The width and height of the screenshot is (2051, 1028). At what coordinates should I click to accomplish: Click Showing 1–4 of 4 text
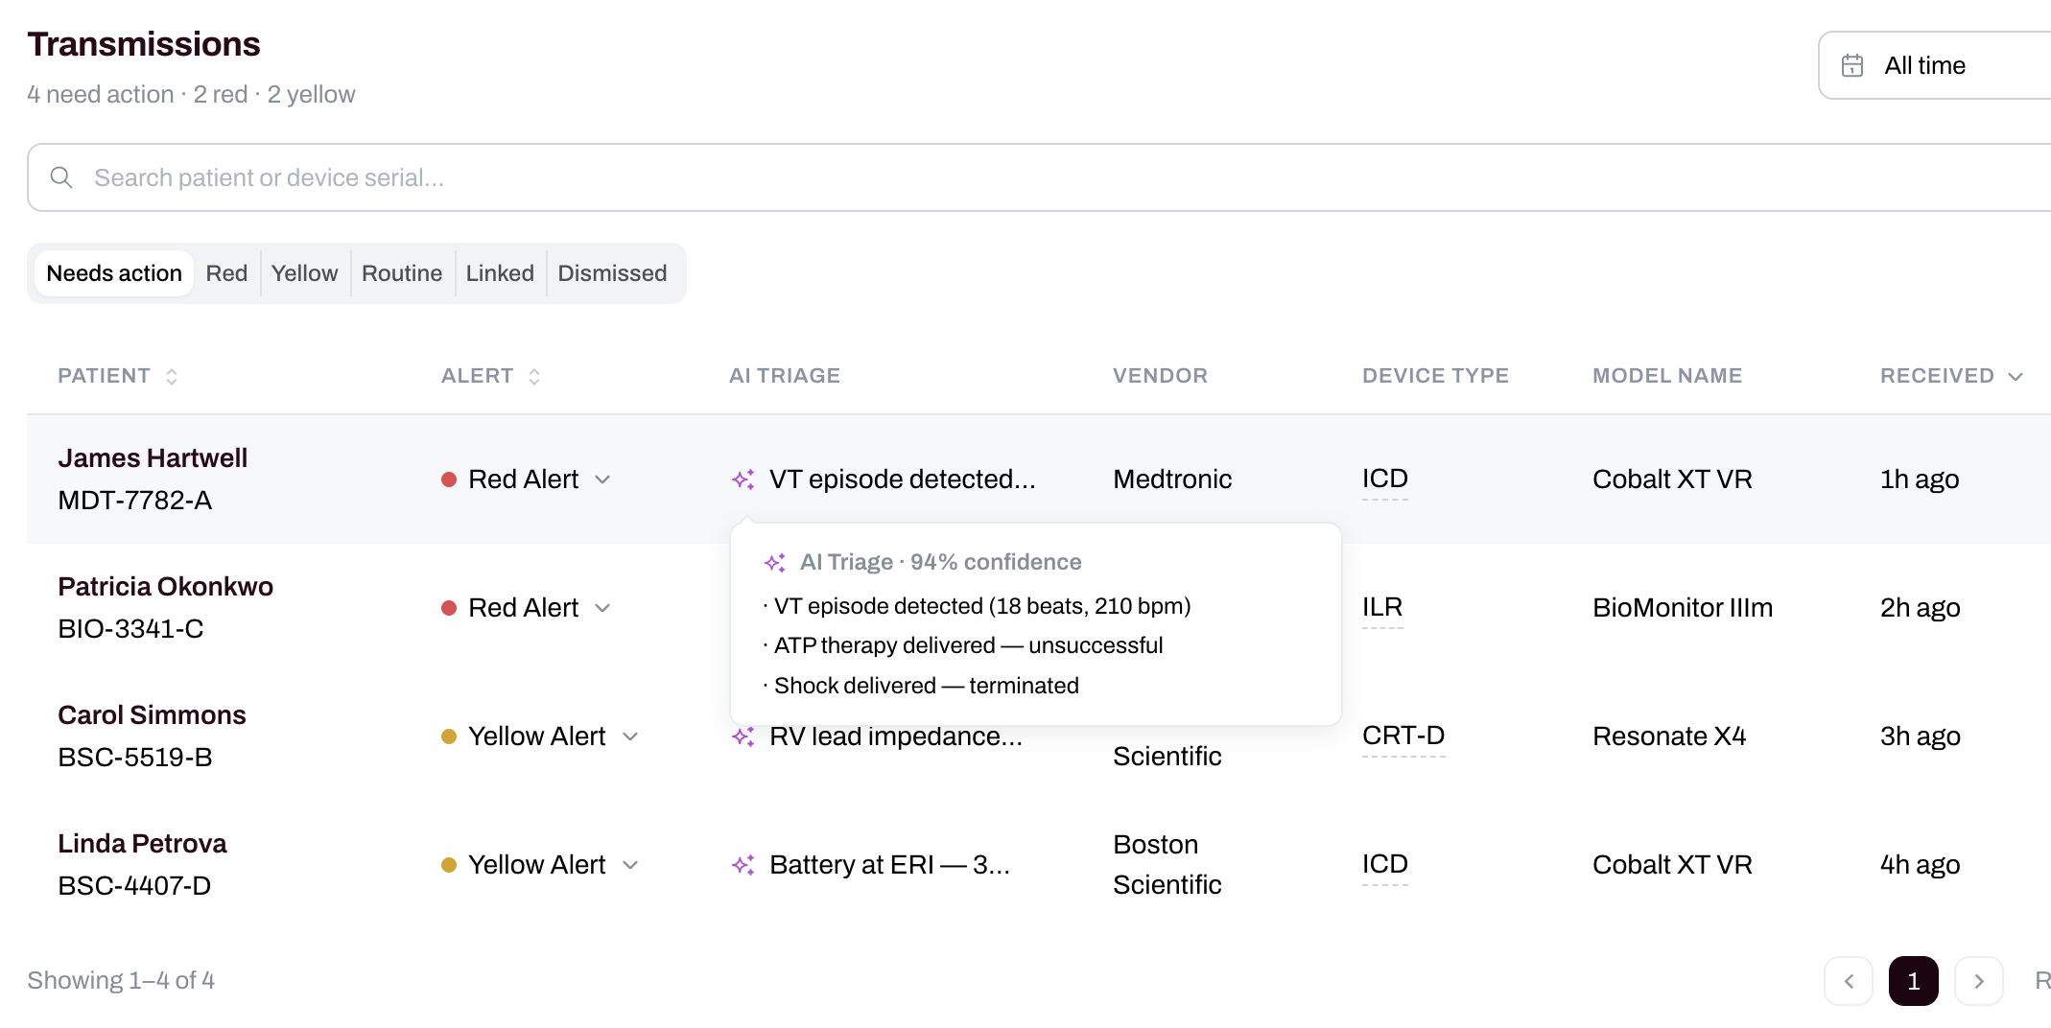(121, 981)
